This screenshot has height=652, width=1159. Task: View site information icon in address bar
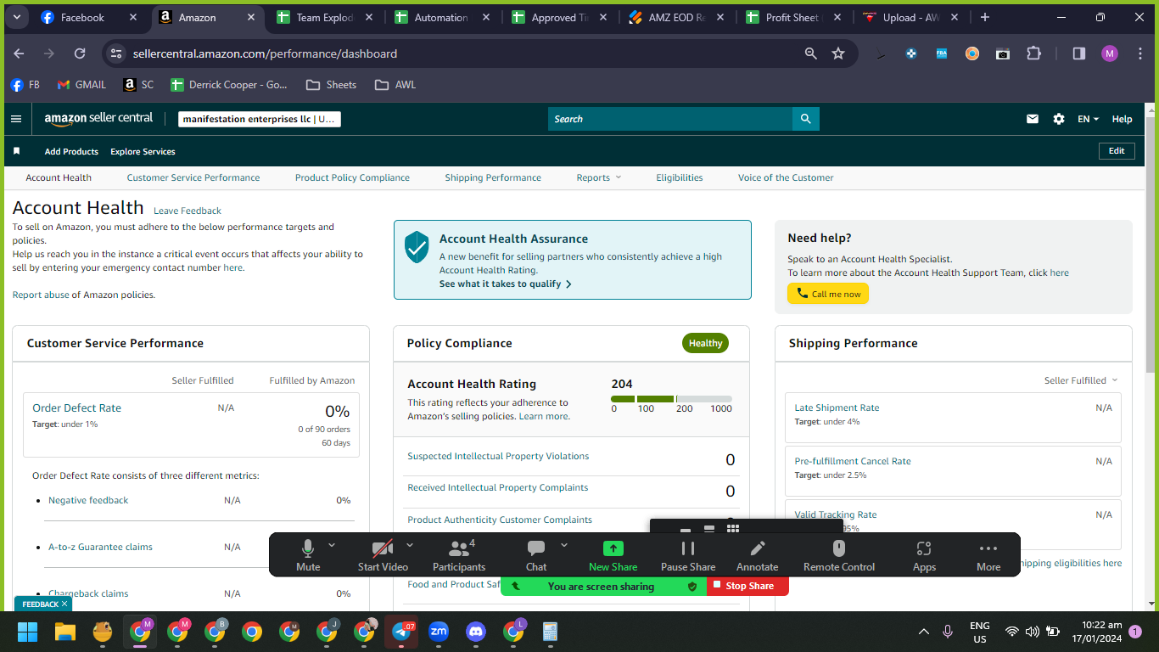pos(116,53)
